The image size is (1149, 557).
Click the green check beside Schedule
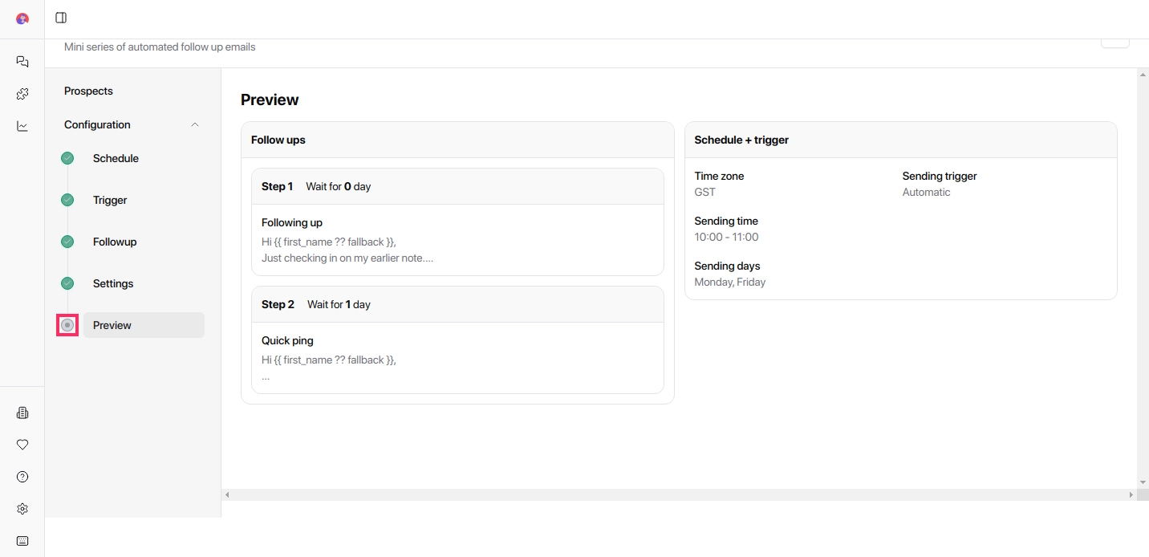[67, 158]
